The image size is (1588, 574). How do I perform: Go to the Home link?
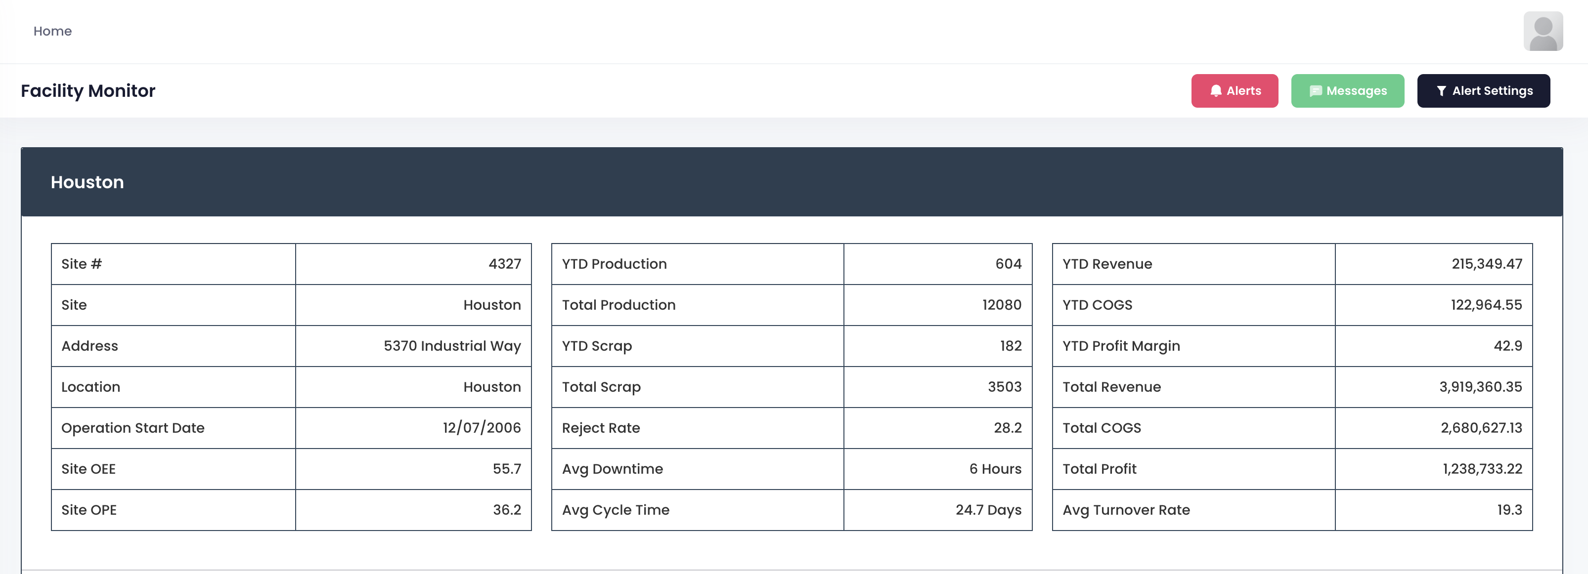52,31
